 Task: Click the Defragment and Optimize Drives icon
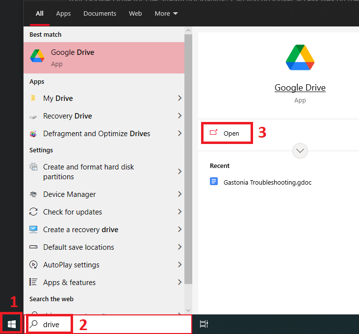[33, 134]
